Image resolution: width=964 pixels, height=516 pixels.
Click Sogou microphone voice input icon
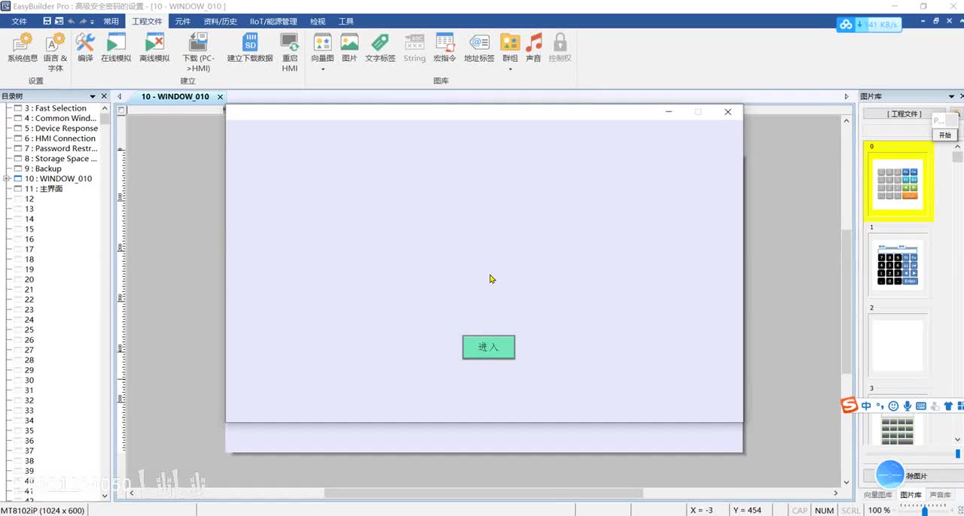(x=908, y=406)
